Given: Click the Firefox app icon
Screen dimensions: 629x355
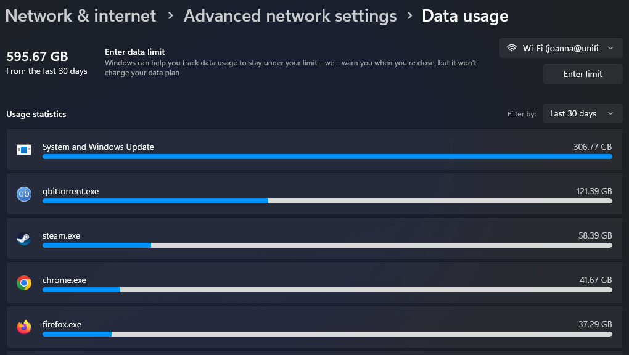Looking at the screenshot, I should pos(24,327).
